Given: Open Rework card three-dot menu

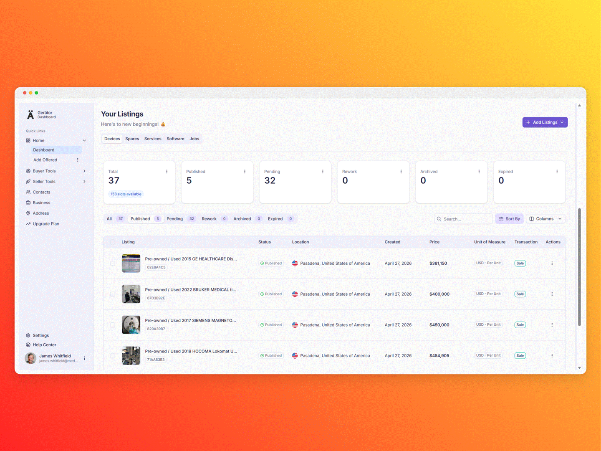Looking at the screenshot, I should (401, 172).
